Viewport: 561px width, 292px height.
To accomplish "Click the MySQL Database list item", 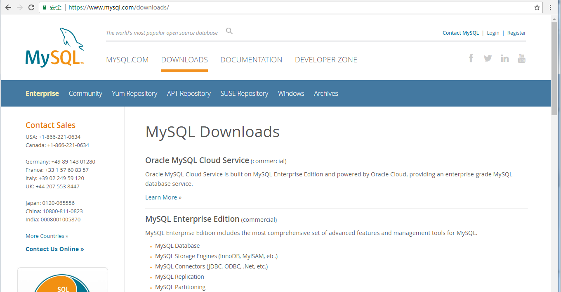I will (177, 246).
